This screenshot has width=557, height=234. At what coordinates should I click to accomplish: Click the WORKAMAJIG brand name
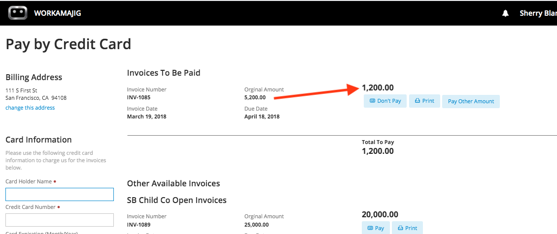click(x=58, y=13)
